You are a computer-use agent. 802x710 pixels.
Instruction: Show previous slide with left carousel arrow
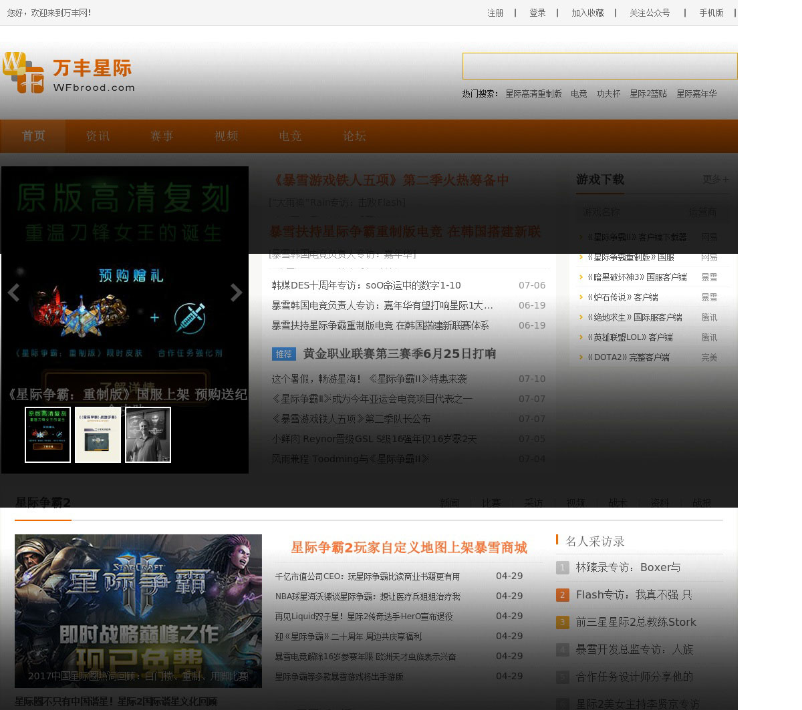[x=13, y=293]
